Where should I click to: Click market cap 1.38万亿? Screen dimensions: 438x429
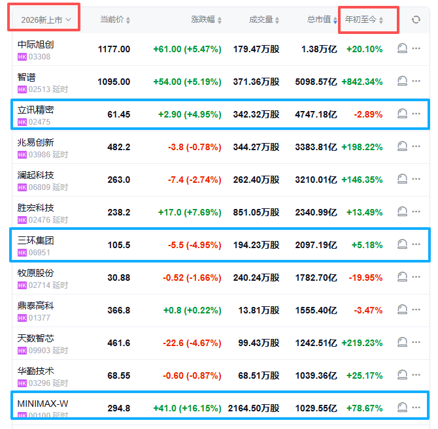(319, 49)
